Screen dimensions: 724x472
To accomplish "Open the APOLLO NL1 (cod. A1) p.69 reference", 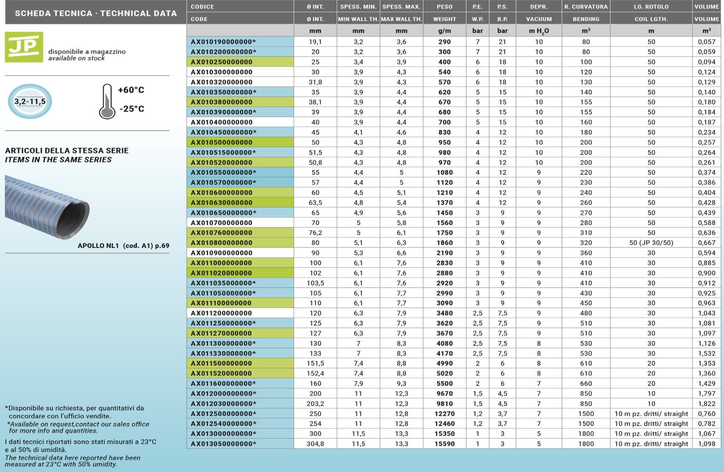I will tap(123, 246).
